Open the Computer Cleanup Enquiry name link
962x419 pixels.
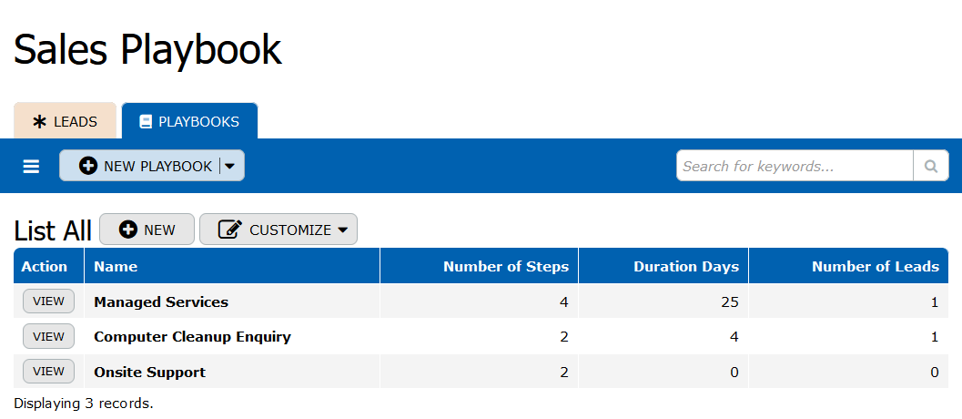[192, 336]
